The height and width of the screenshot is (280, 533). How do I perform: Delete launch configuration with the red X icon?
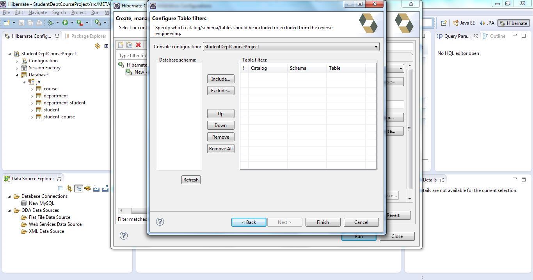(138, 45)
